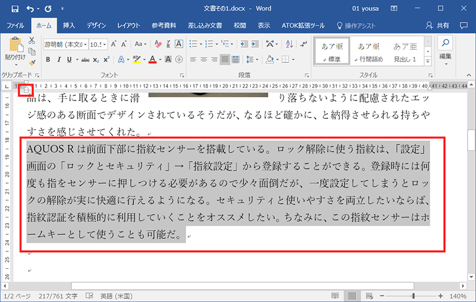The image size is (476, 302).
Task: Increase paragraph indent
Action: pos(255,44)
